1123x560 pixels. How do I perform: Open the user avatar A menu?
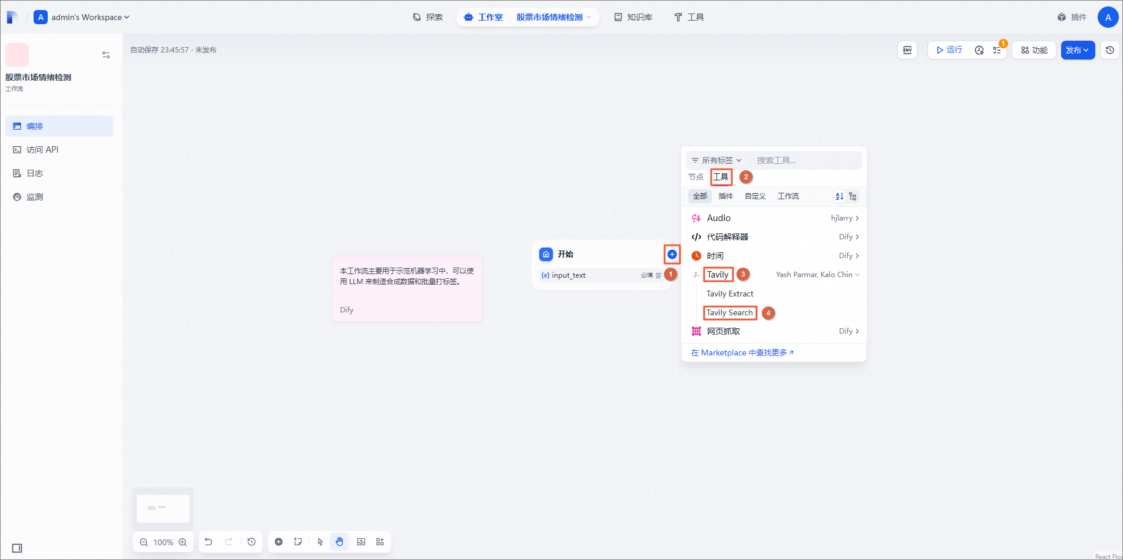[x=1108, y=17]
